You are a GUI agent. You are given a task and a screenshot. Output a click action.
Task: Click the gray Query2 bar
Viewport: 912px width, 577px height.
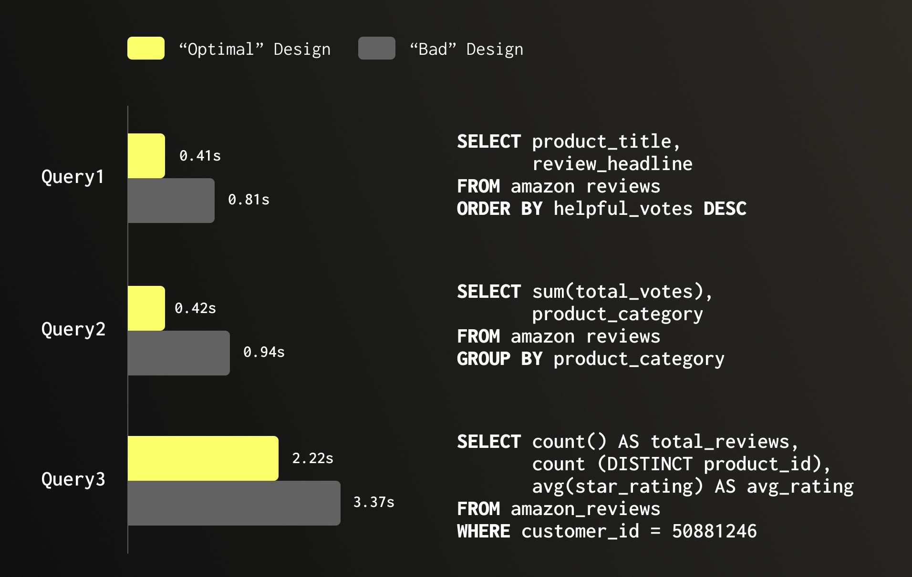pyautogui.click(x=178, y=353)
